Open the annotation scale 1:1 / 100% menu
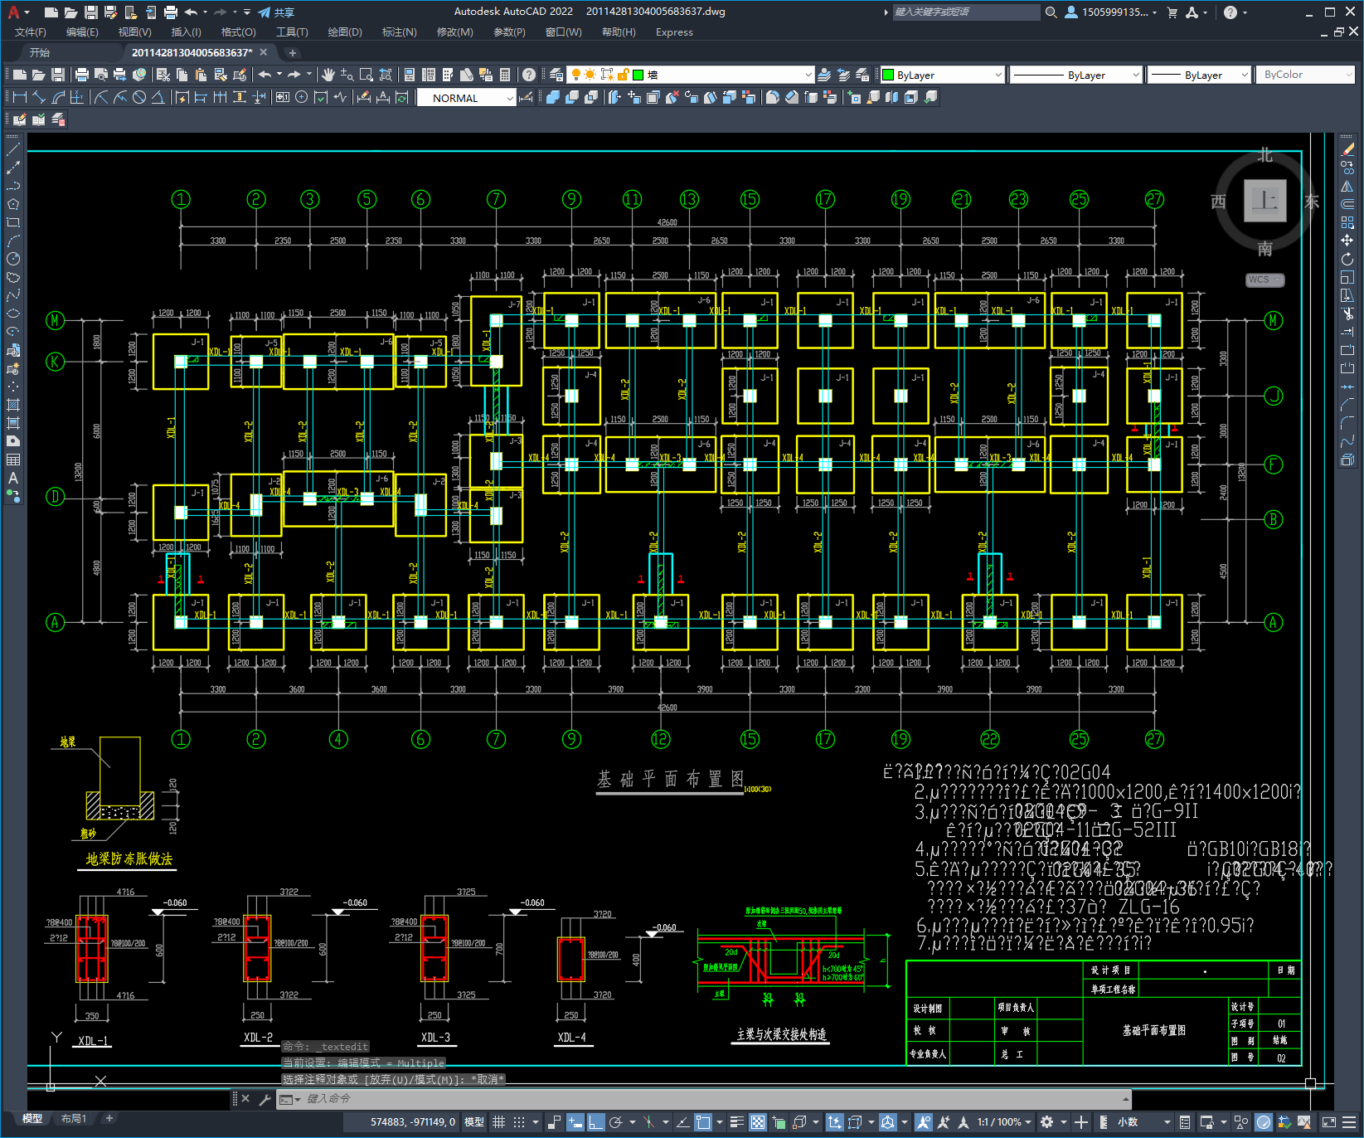This screenshot has height=1138, width=1364. tap(1004, 1122)
